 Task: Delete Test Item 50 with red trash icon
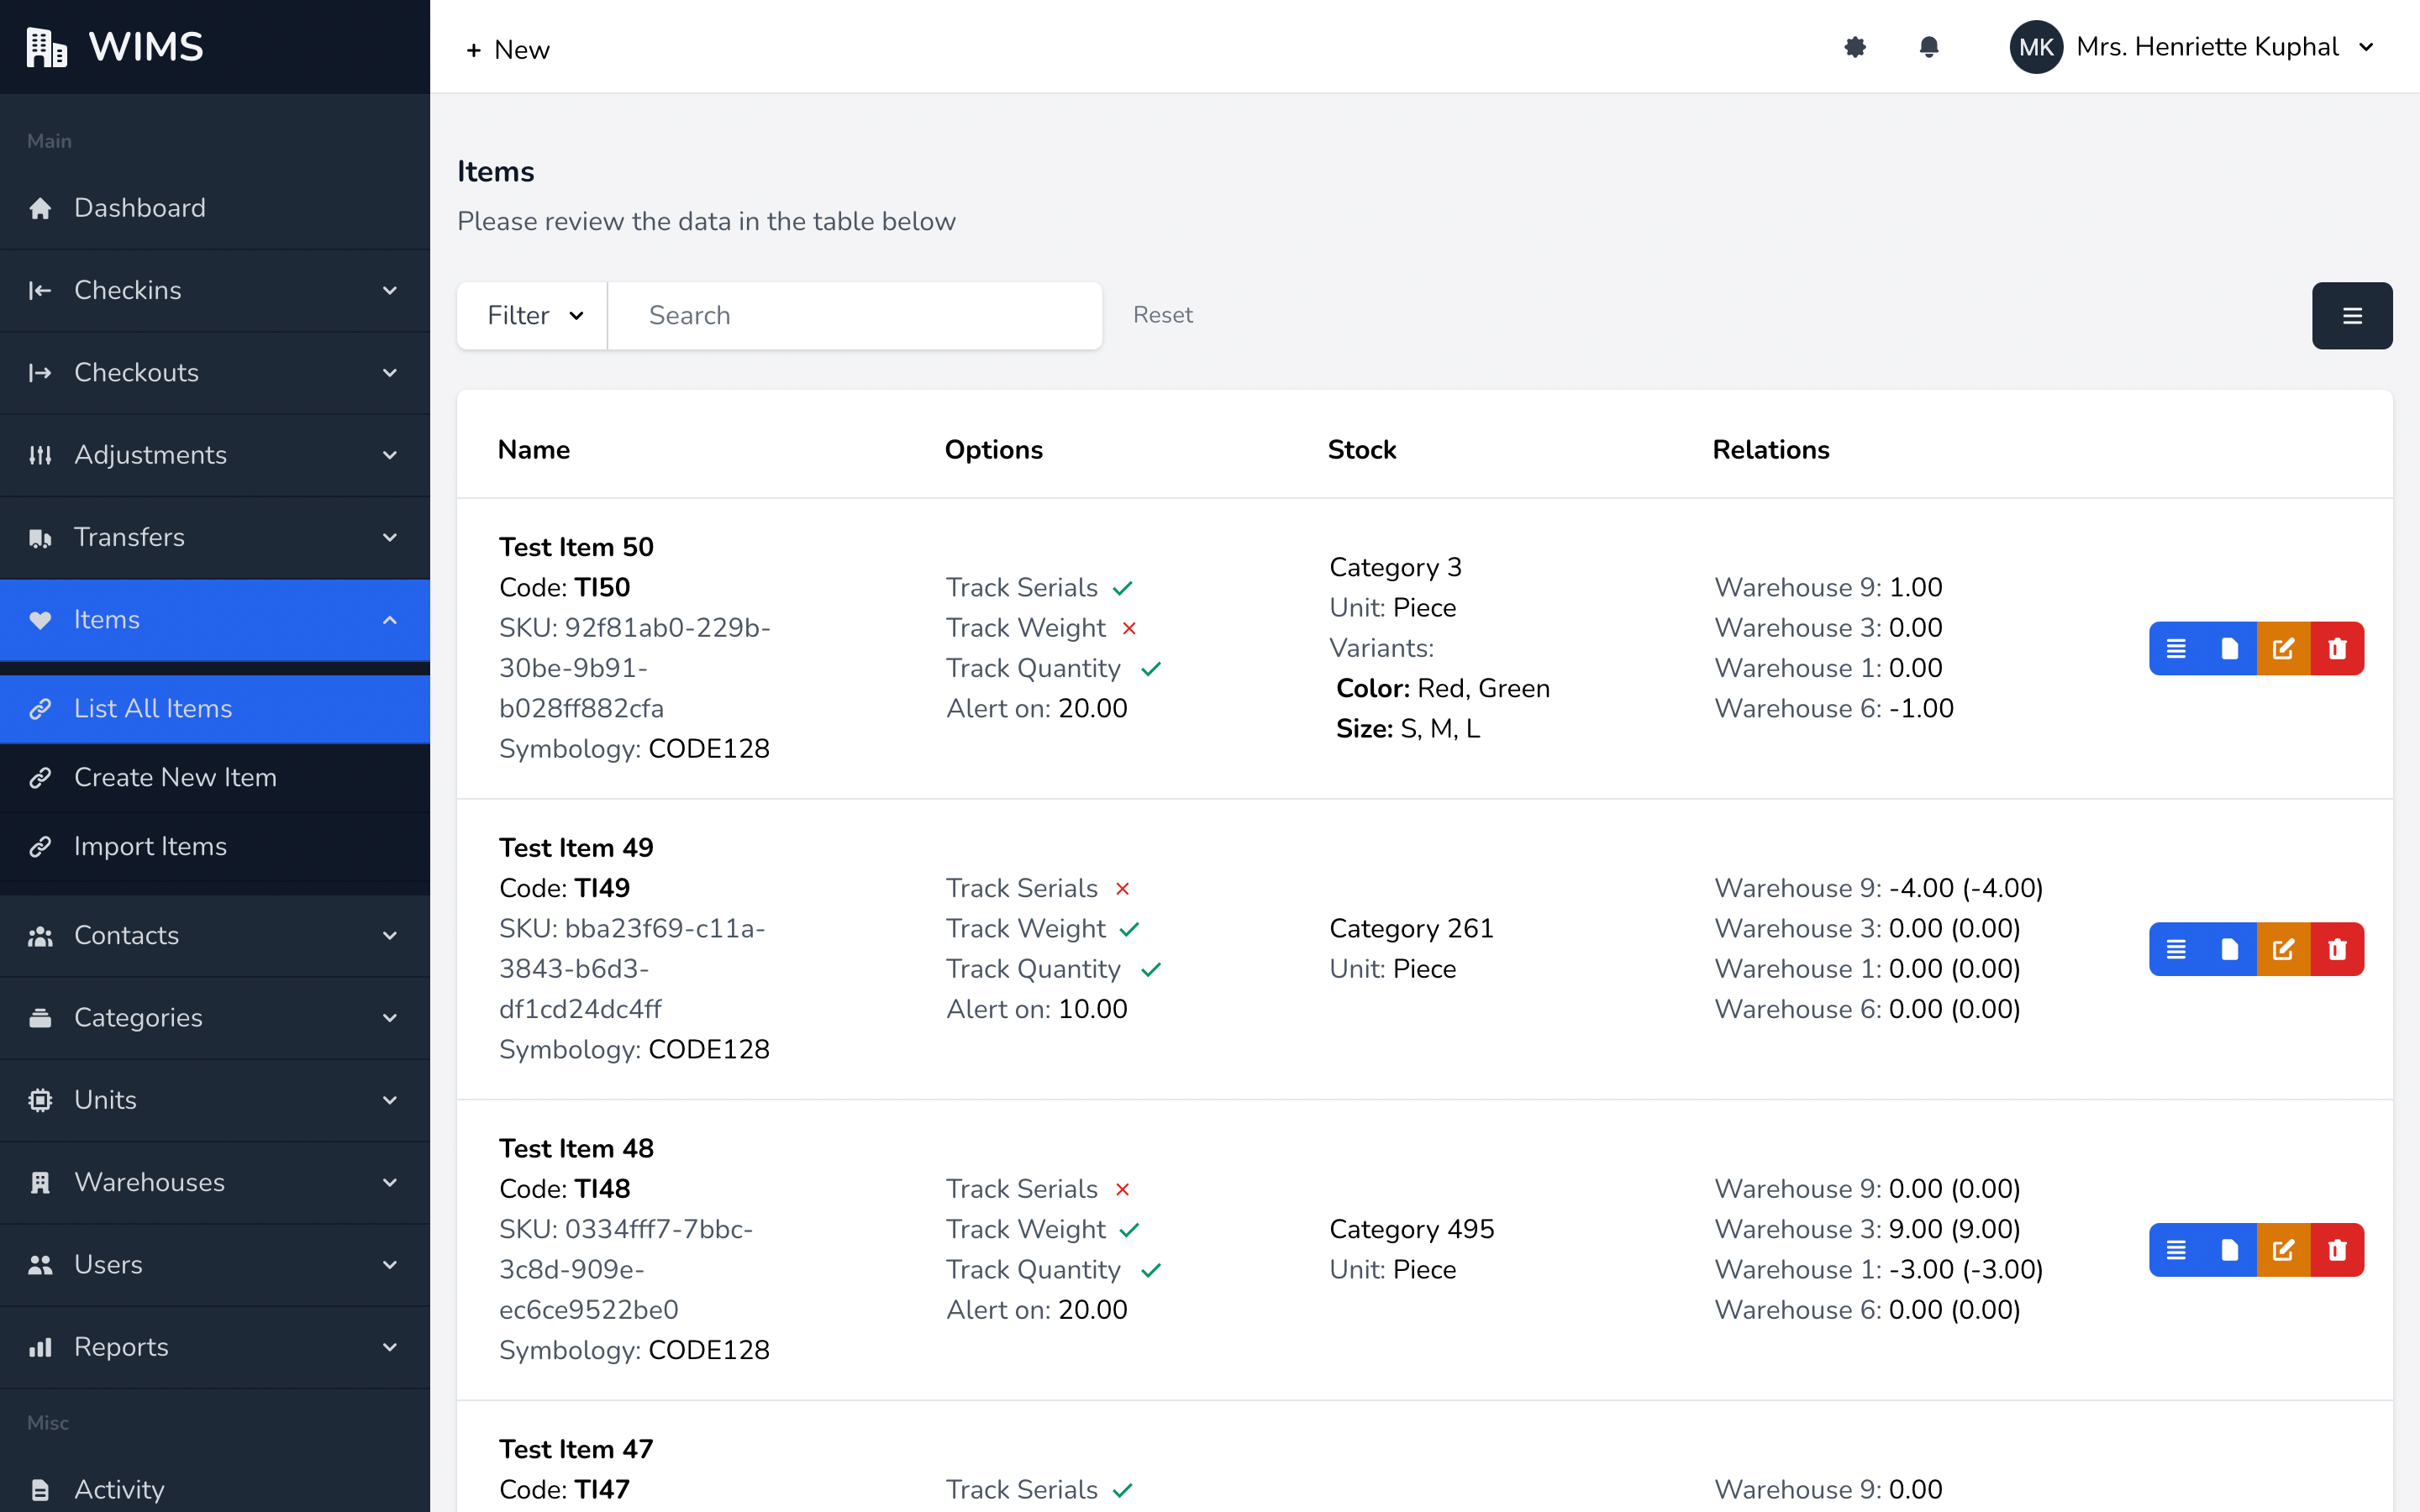point(2338,649)
